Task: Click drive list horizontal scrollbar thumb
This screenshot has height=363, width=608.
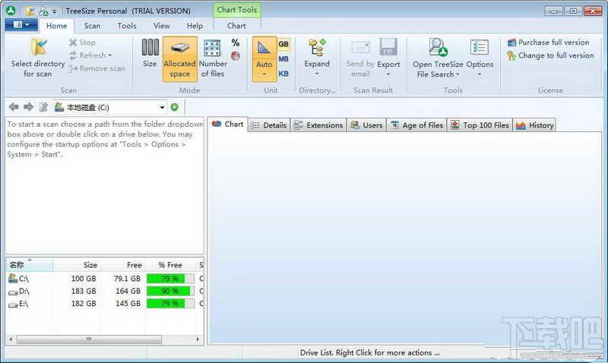Action: (89, 339)
